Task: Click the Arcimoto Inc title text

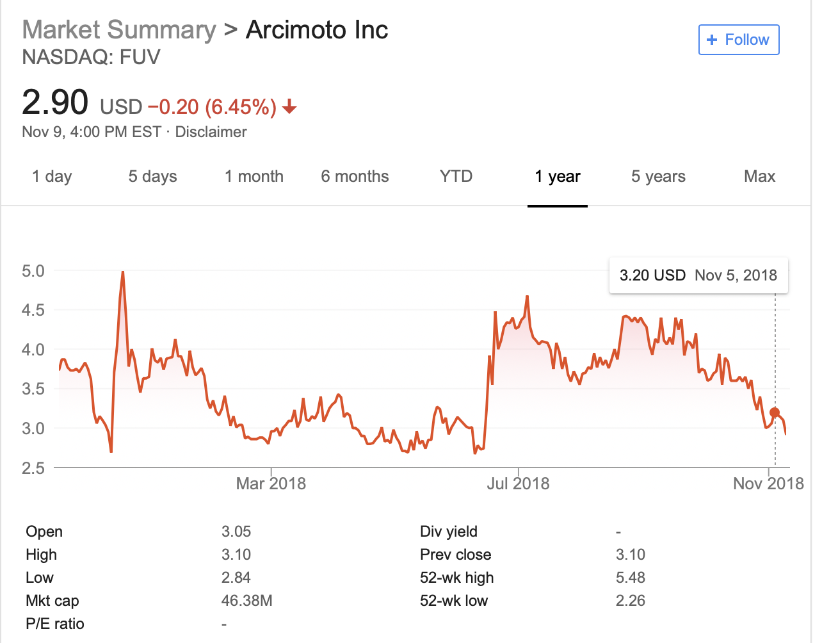Action: click(x=317, y=29)
